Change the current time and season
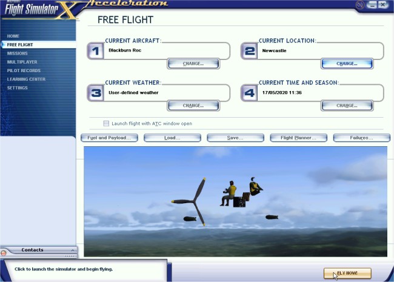This screenshot has height=282, width=394. [x=347, y=106]
